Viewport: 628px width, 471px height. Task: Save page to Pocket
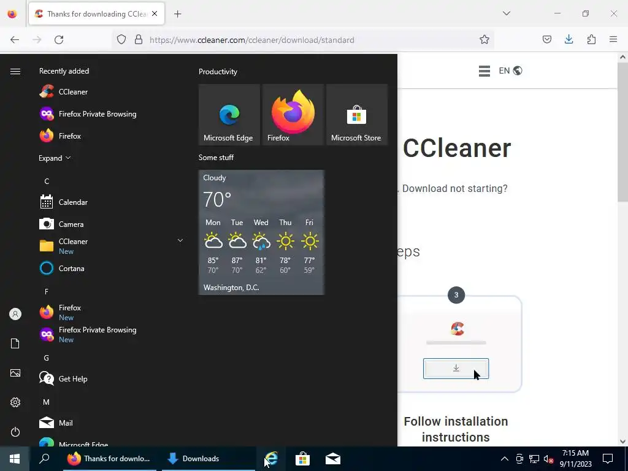546,40
